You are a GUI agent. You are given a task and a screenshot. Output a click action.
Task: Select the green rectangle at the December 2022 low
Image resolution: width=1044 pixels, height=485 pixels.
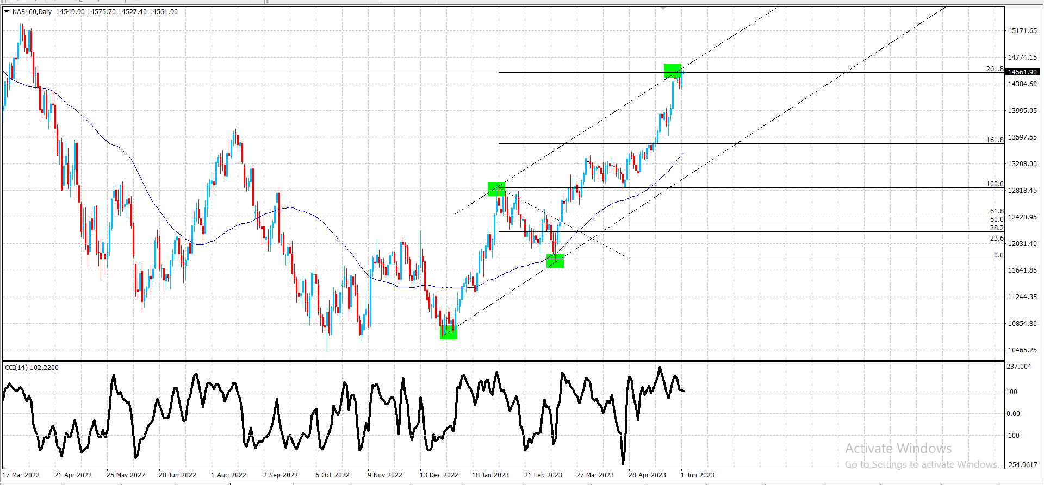(449, 332)
